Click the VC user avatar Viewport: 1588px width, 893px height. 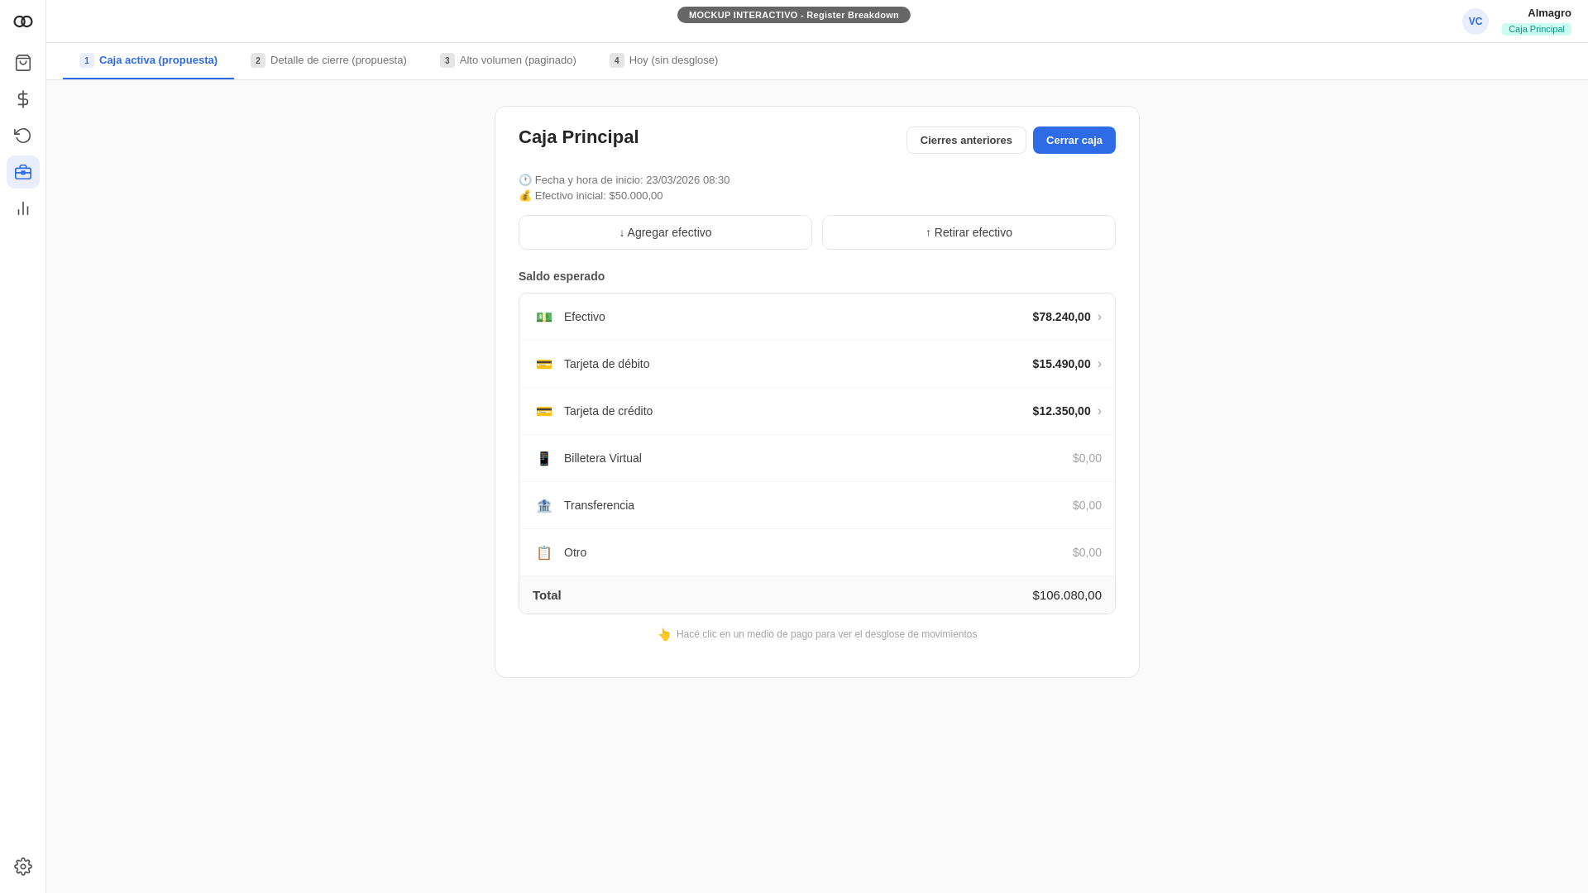point(1476,21)
